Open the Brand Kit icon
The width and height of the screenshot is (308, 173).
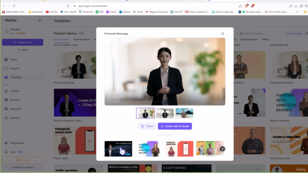pos(6,109)
